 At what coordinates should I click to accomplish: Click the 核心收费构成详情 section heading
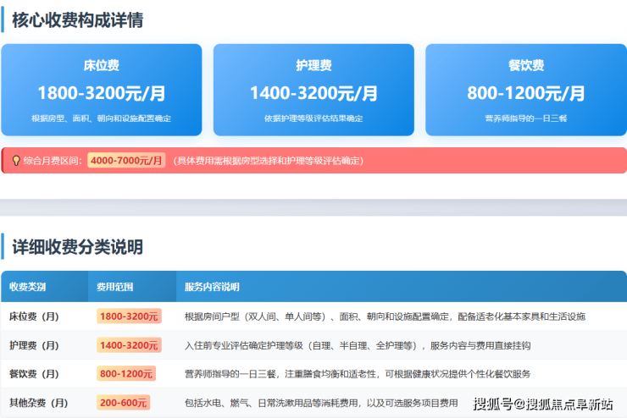(x=77, y=20)
